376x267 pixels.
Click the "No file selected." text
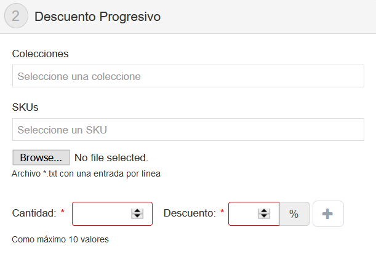click(x=111, y=157)
